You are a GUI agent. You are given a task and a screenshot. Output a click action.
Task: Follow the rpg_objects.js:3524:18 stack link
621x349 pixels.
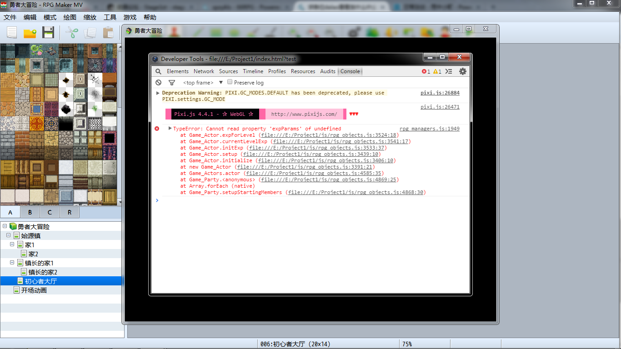click(328, 135)
